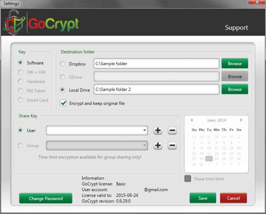The width and height of the screenshot is (266, 214).
Task: Choose GDrive as destination folder
Action: 63,77
